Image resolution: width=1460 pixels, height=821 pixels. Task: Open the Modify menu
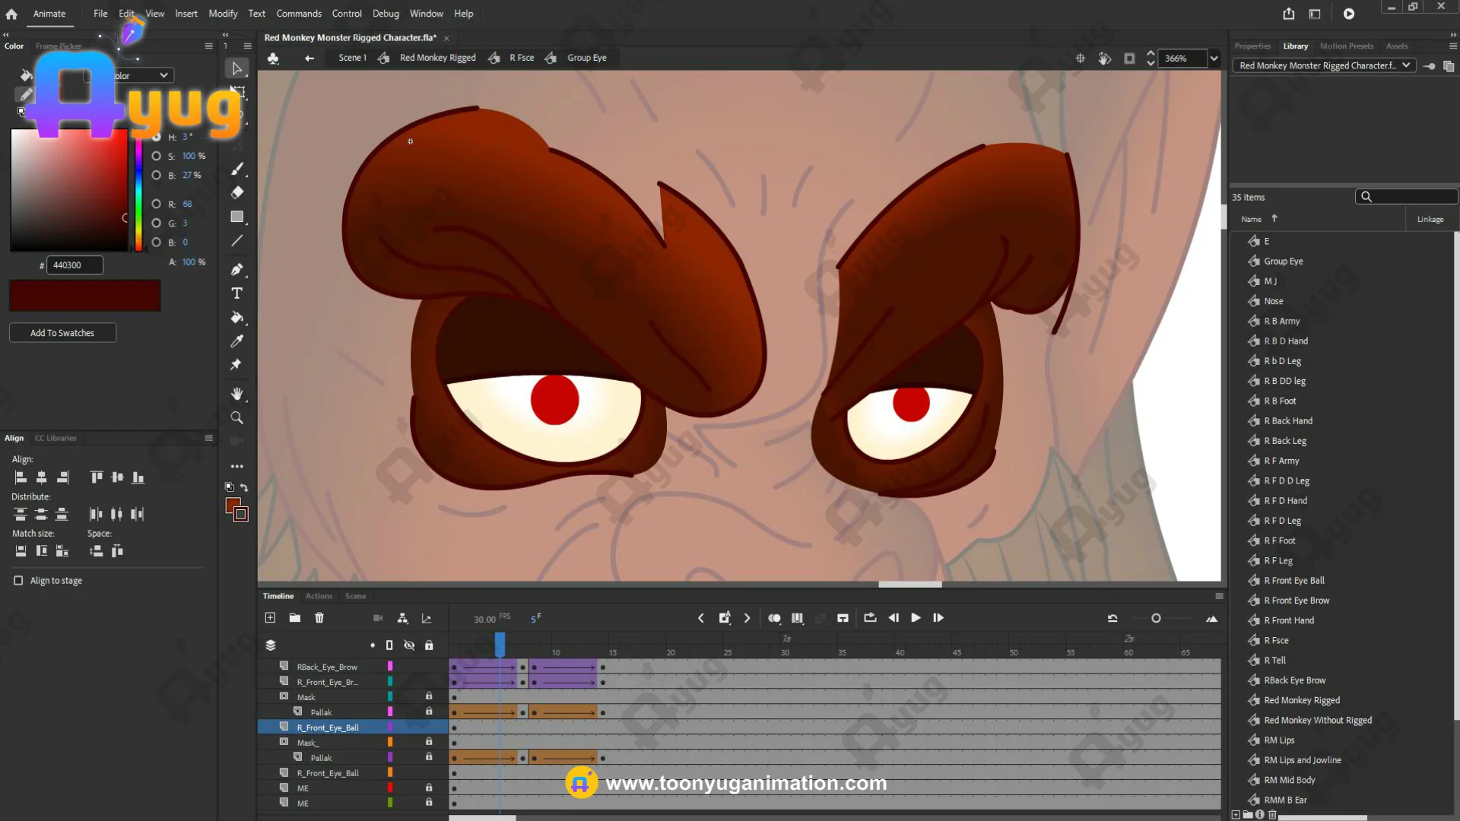click(223, 14)
